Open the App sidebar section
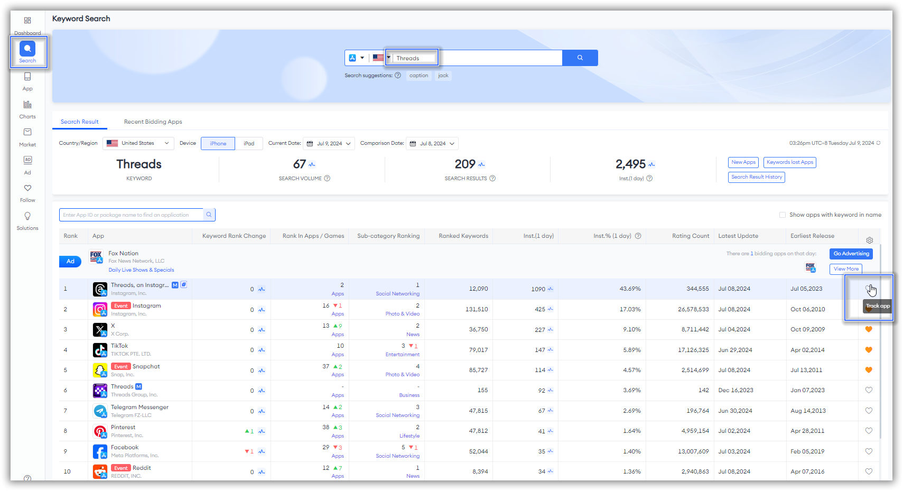Viewport: 903px width, 491px height. pos(27,81)
